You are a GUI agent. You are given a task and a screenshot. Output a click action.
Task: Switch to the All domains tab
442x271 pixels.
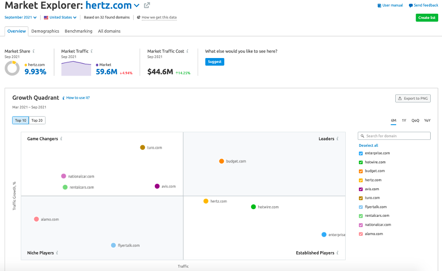point(109,31)
